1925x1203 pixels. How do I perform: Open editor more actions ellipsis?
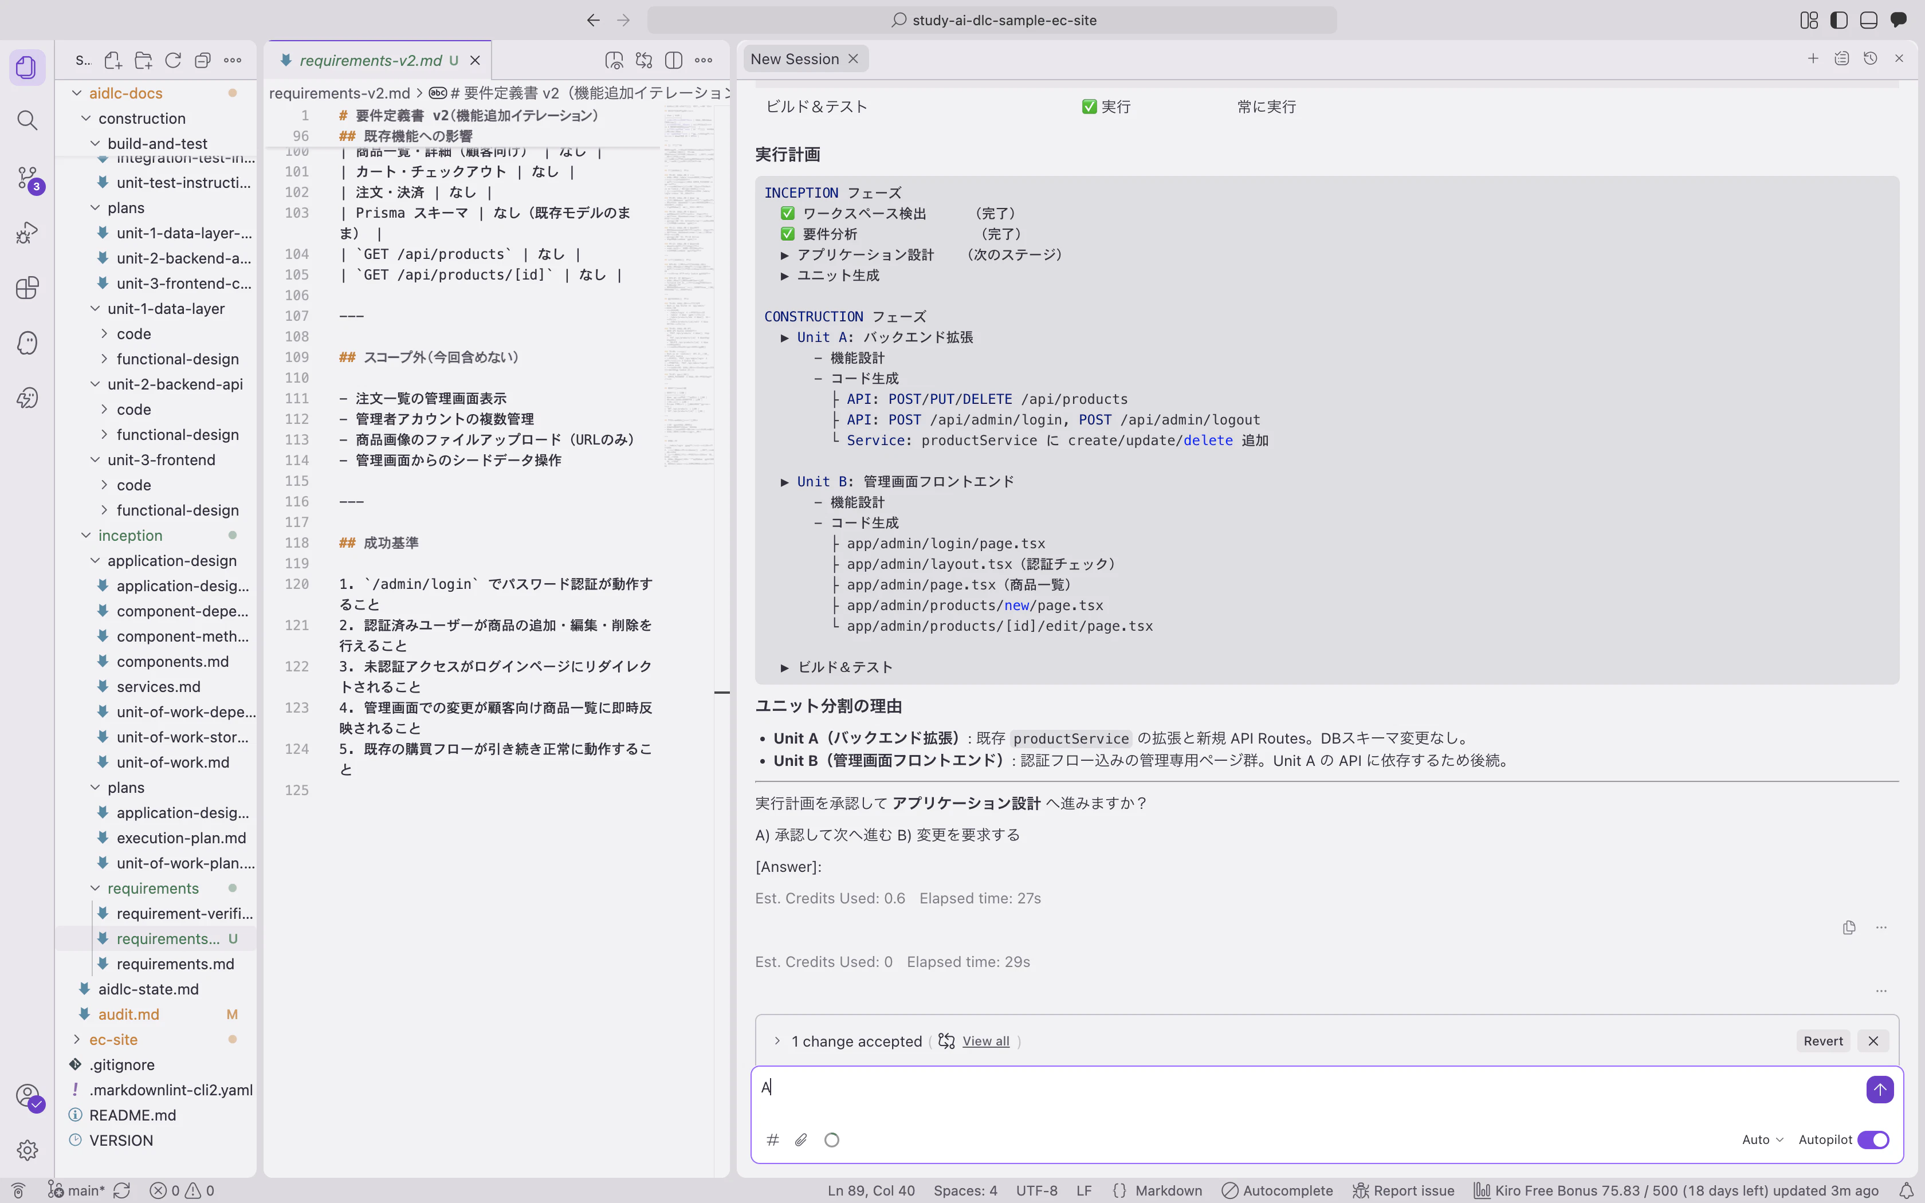pos(703,60)
